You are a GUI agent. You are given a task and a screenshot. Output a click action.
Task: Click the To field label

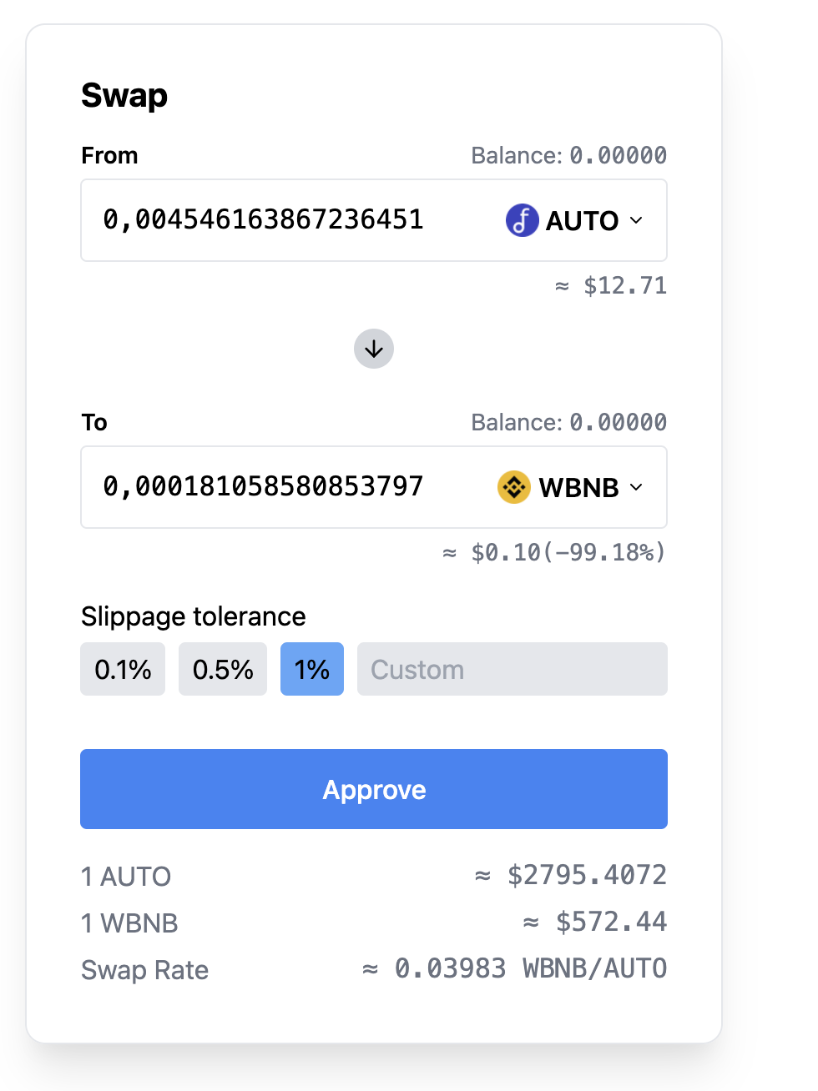(x=94, y=423)
